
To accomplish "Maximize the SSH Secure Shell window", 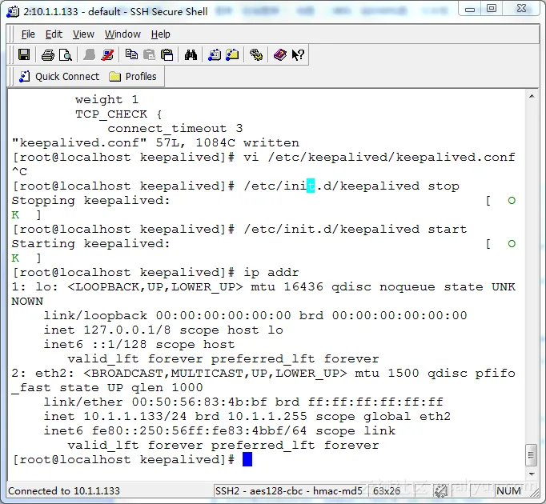I will coord(492,9).
